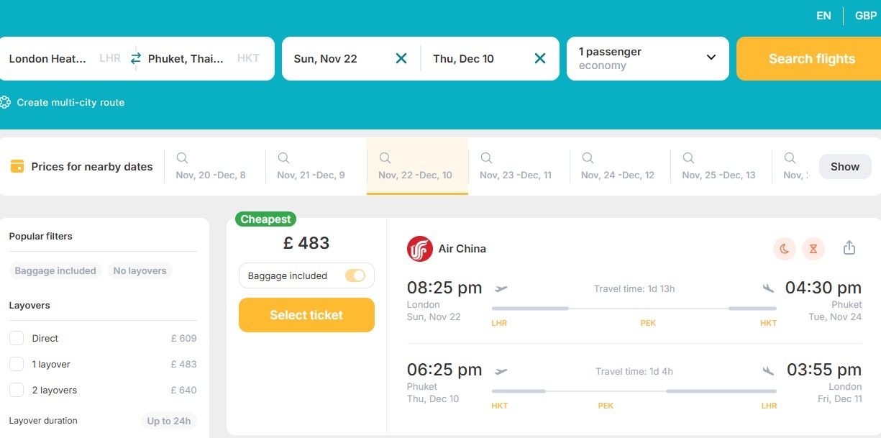881x438 pixels.
Task: Clear the Thu, Dec 10 return date
Action: [x=540, y=58]
